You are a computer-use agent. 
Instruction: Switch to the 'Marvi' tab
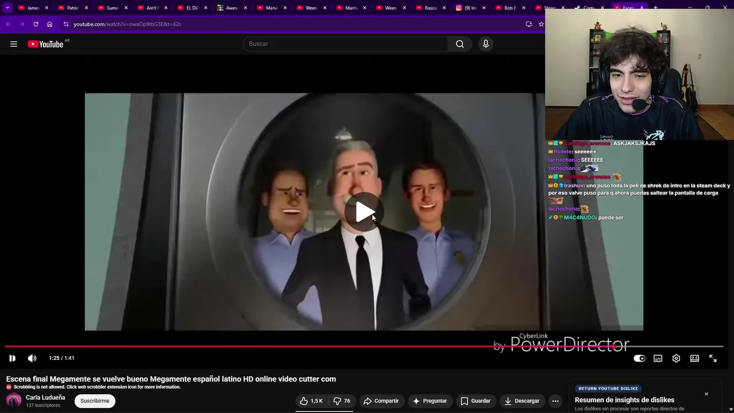click(x=271, y=8)
